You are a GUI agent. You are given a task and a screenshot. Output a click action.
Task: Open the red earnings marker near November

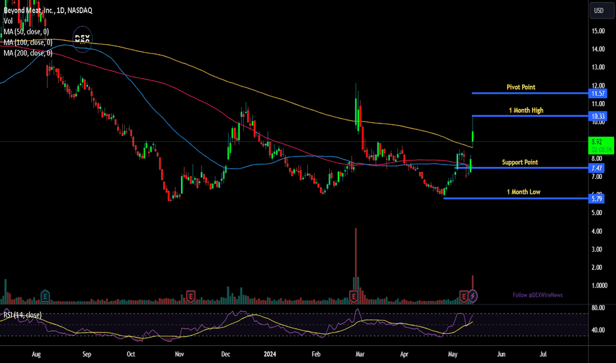[190, 296]
